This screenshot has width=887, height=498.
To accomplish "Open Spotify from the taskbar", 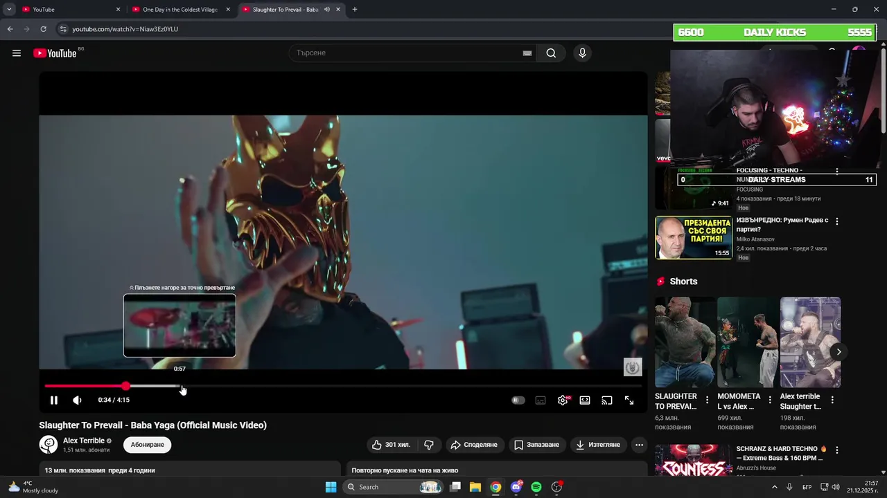I will coord(536,487).
